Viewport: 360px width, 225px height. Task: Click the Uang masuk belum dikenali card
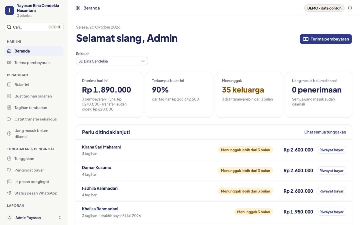319,95
